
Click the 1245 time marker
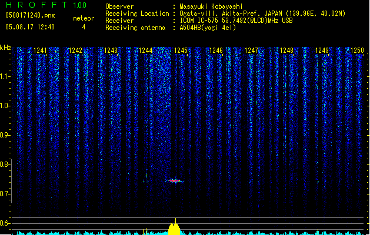(x=181, y=51)
